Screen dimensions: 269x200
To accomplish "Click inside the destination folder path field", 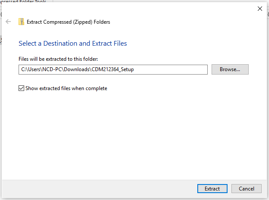I will tap(113, 69).
